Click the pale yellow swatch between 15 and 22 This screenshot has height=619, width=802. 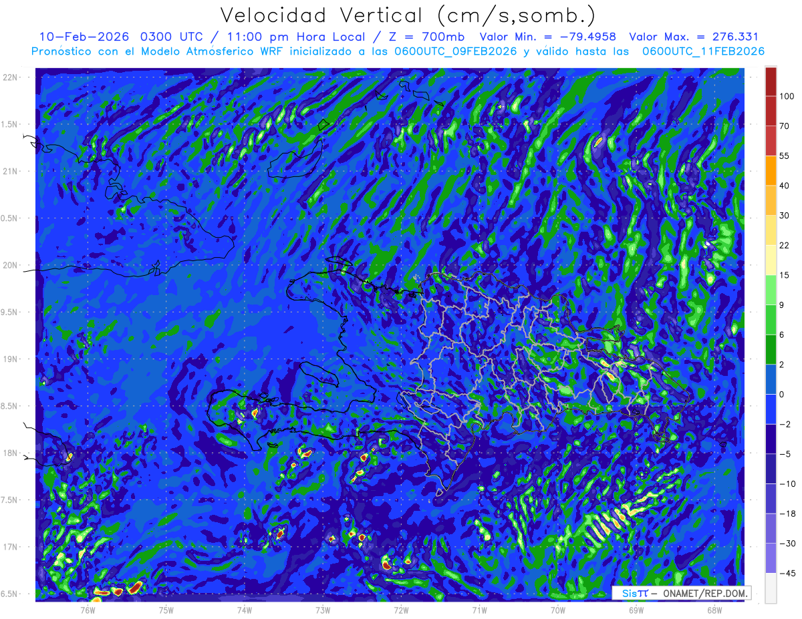pyautogui.click(x=771, y=260)
